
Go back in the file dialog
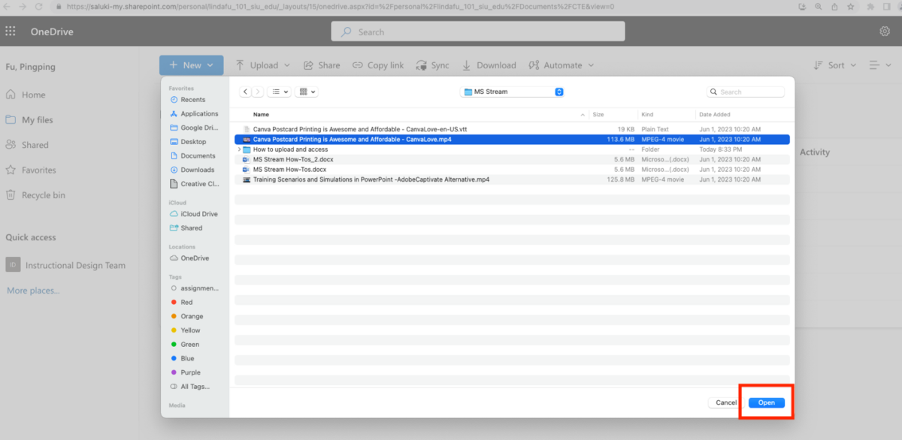coord(245,92)
